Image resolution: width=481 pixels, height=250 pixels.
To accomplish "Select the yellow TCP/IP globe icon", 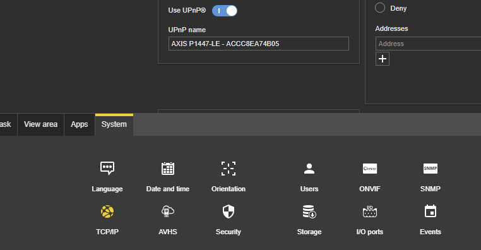I will pos(107,211).
